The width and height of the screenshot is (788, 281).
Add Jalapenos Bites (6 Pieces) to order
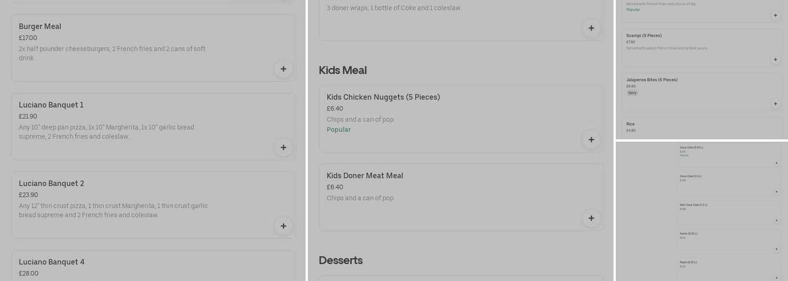775,104
